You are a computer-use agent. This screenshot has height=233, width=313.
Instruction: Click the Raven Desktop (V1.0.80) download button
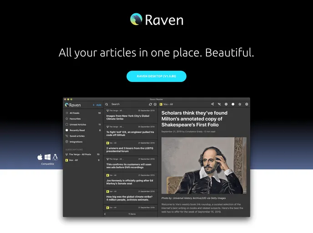[x=156, y=76]
